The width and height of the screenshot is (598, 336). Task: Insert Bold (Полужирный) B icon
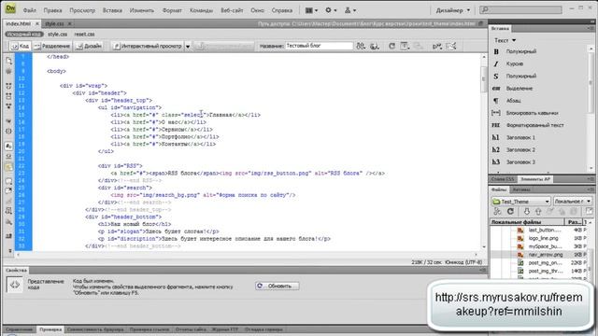[496, 51]
